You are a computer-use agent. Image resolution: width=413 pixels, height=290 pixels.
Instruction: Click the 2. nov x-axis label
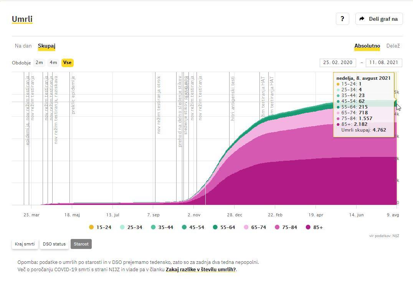tap(194, 215)
